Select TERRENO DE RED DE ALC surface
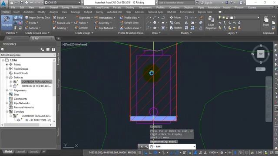 pyautogui.click(x=36, y=86)
